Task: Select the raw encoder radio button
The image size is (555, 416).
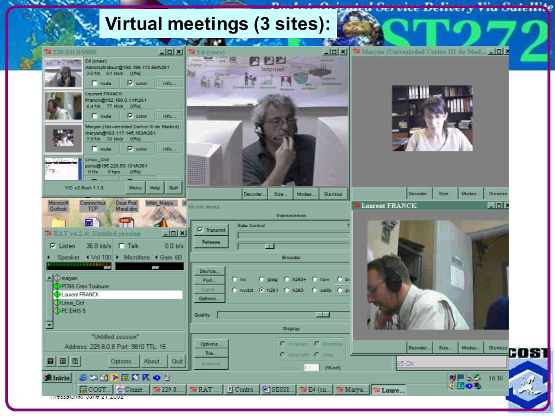Action: click(314, 279)
